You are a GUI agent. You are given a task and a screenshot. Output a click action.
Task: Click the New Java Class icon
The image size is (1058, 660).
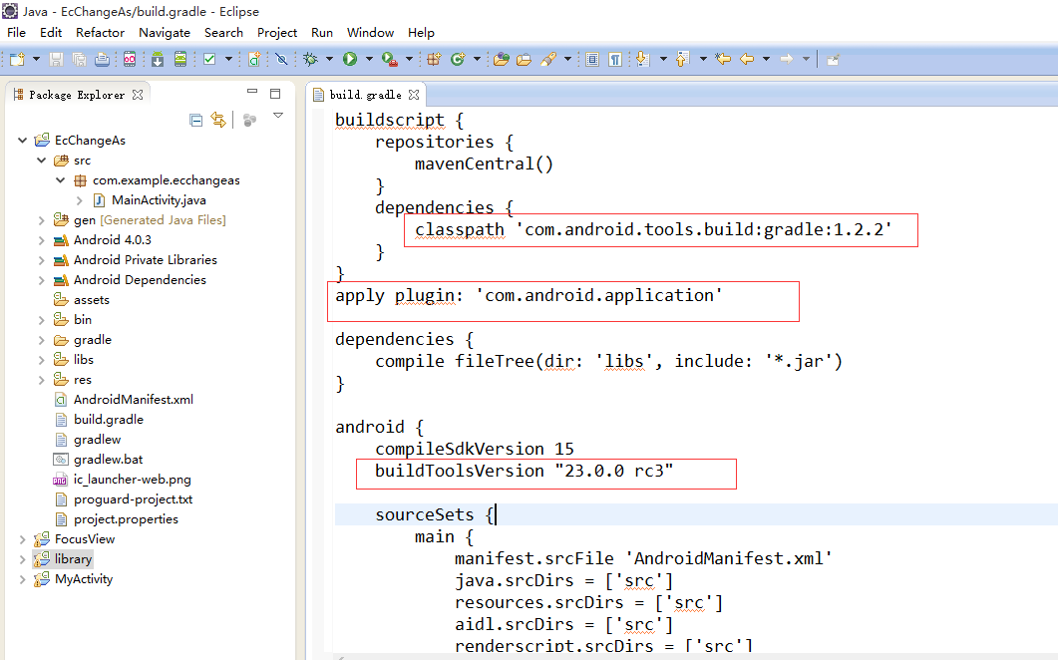(x=458, y=60)
